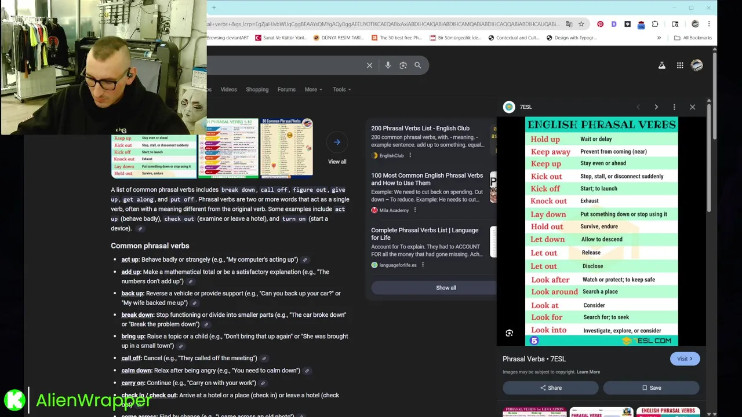Open the '80 Common Phrasal Verbs' thumbnail

286,148
